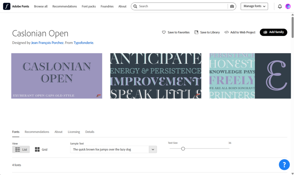Open visual search camera icon

pyautogui.click(x=232, y=6)
